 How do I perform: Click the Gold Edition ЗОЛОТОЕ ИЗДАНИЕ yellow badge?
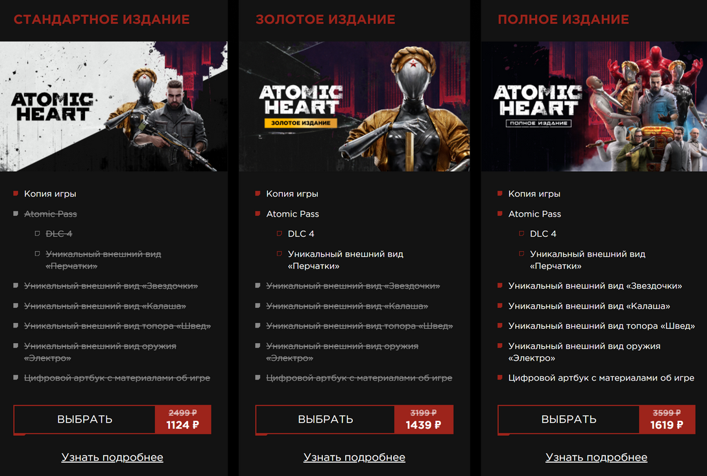(x=301, y=123)
